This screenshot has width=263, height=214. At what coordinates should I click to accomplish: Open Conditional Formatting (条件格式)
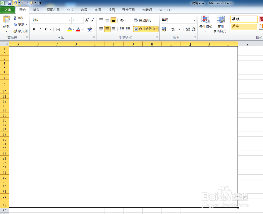[x=206, y=24]
